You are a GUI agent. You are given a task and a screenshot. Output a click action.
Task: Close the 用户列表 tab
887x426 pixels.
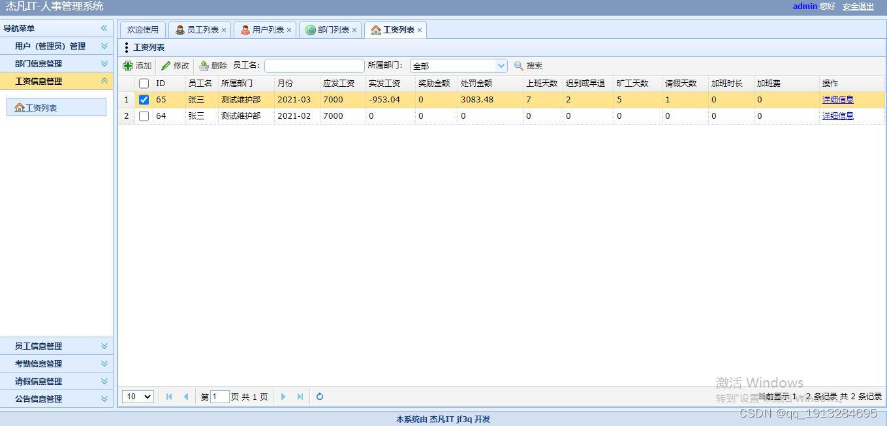289,30
